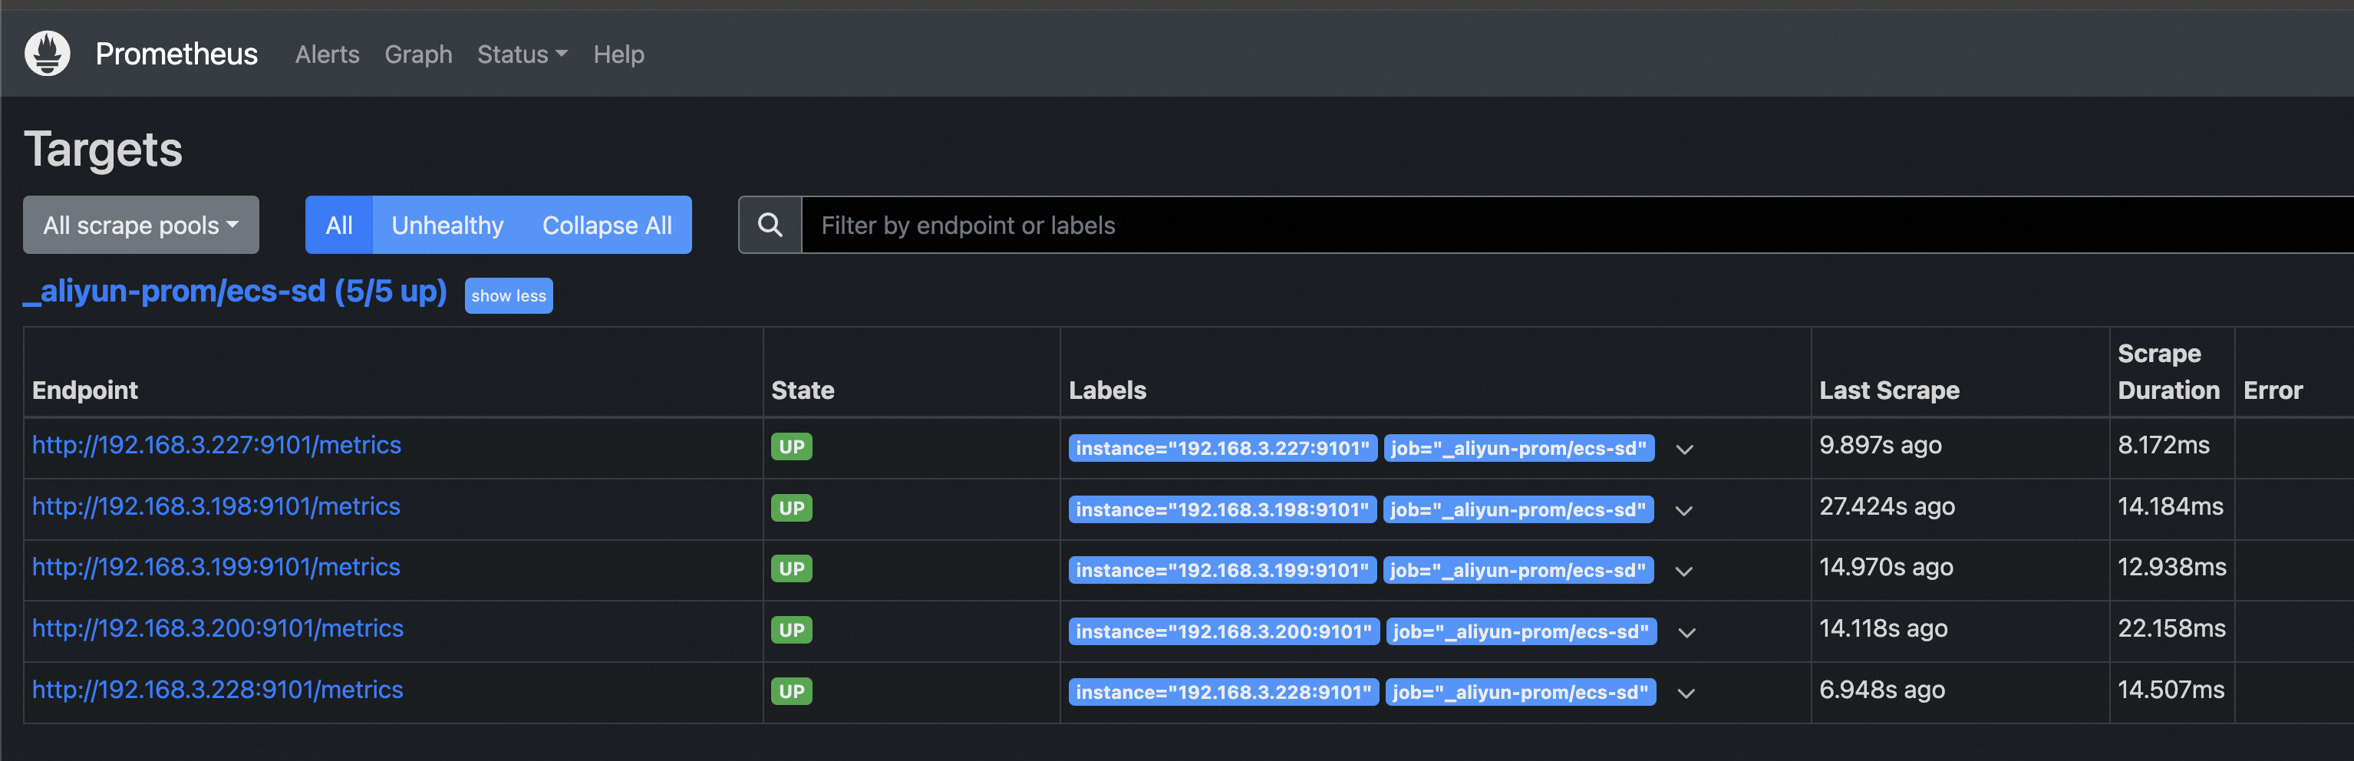Expand labels for 192.168.3.227 target
Image resolution: width=2354 pixels, height=761 pixels.
(1684, 450)
